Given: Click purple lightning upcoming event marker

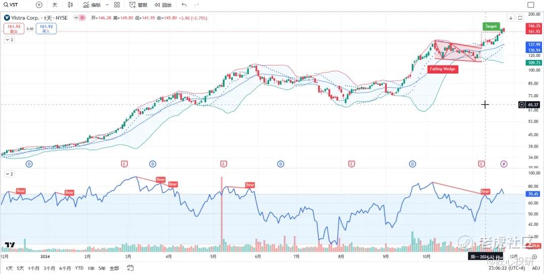Looking at the screenshot, I should [504, 164].
